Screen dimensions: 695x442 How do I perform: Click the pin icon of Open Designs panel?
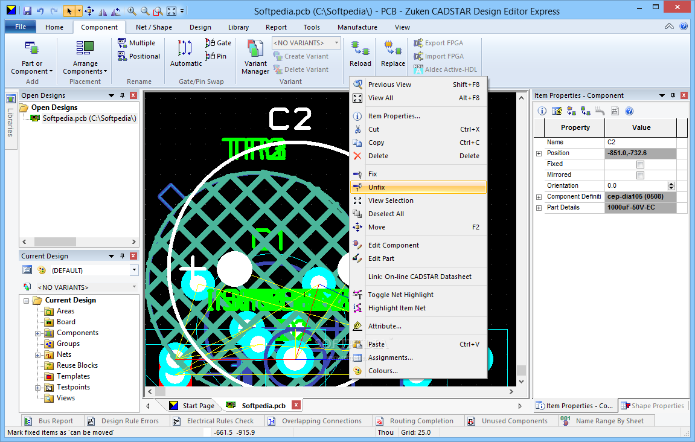click(x=123, y=95)
